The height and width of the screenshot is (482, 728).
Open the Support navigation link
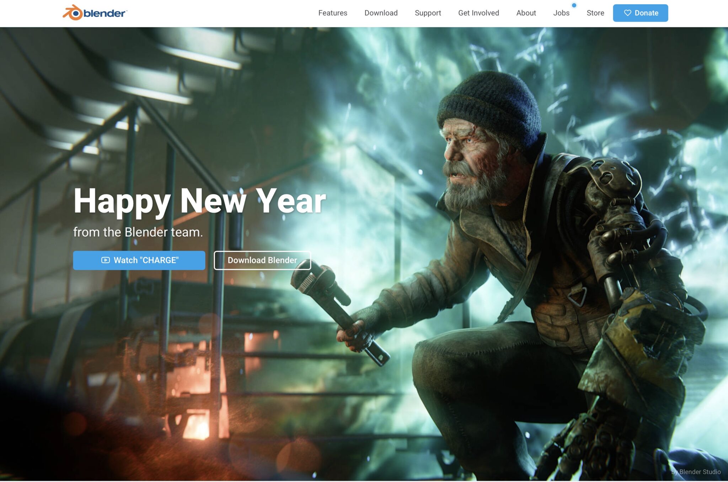[x=428, y=13]
